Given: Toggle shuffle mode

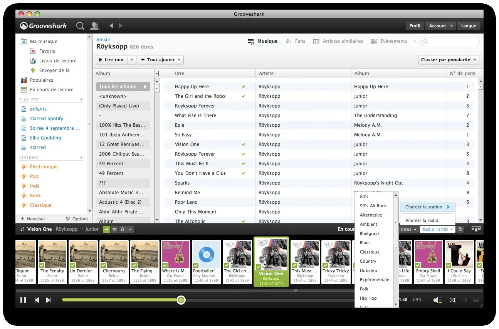Looking at the screenshot, I should coord(452,300).
